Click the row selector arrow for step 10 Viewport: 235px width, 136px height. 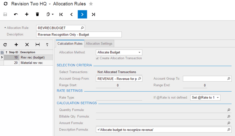click(2, 57)
